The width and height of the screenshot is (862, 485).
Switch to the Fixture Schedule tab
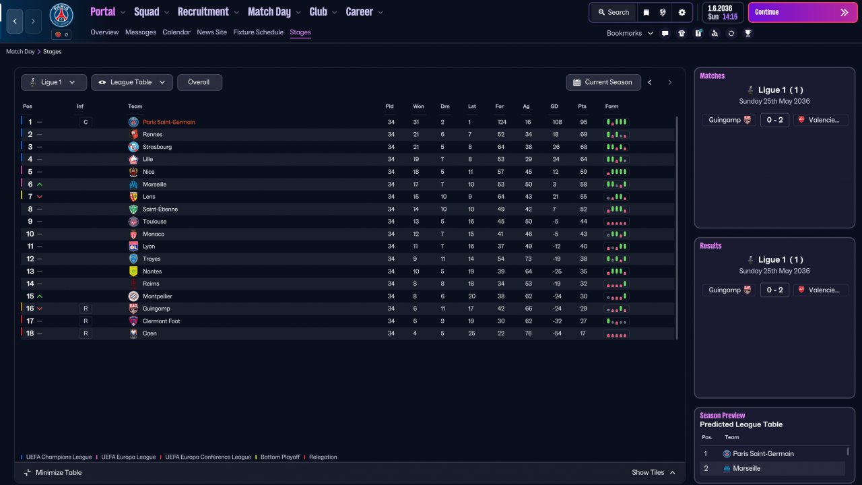click(x=259, y=32)
